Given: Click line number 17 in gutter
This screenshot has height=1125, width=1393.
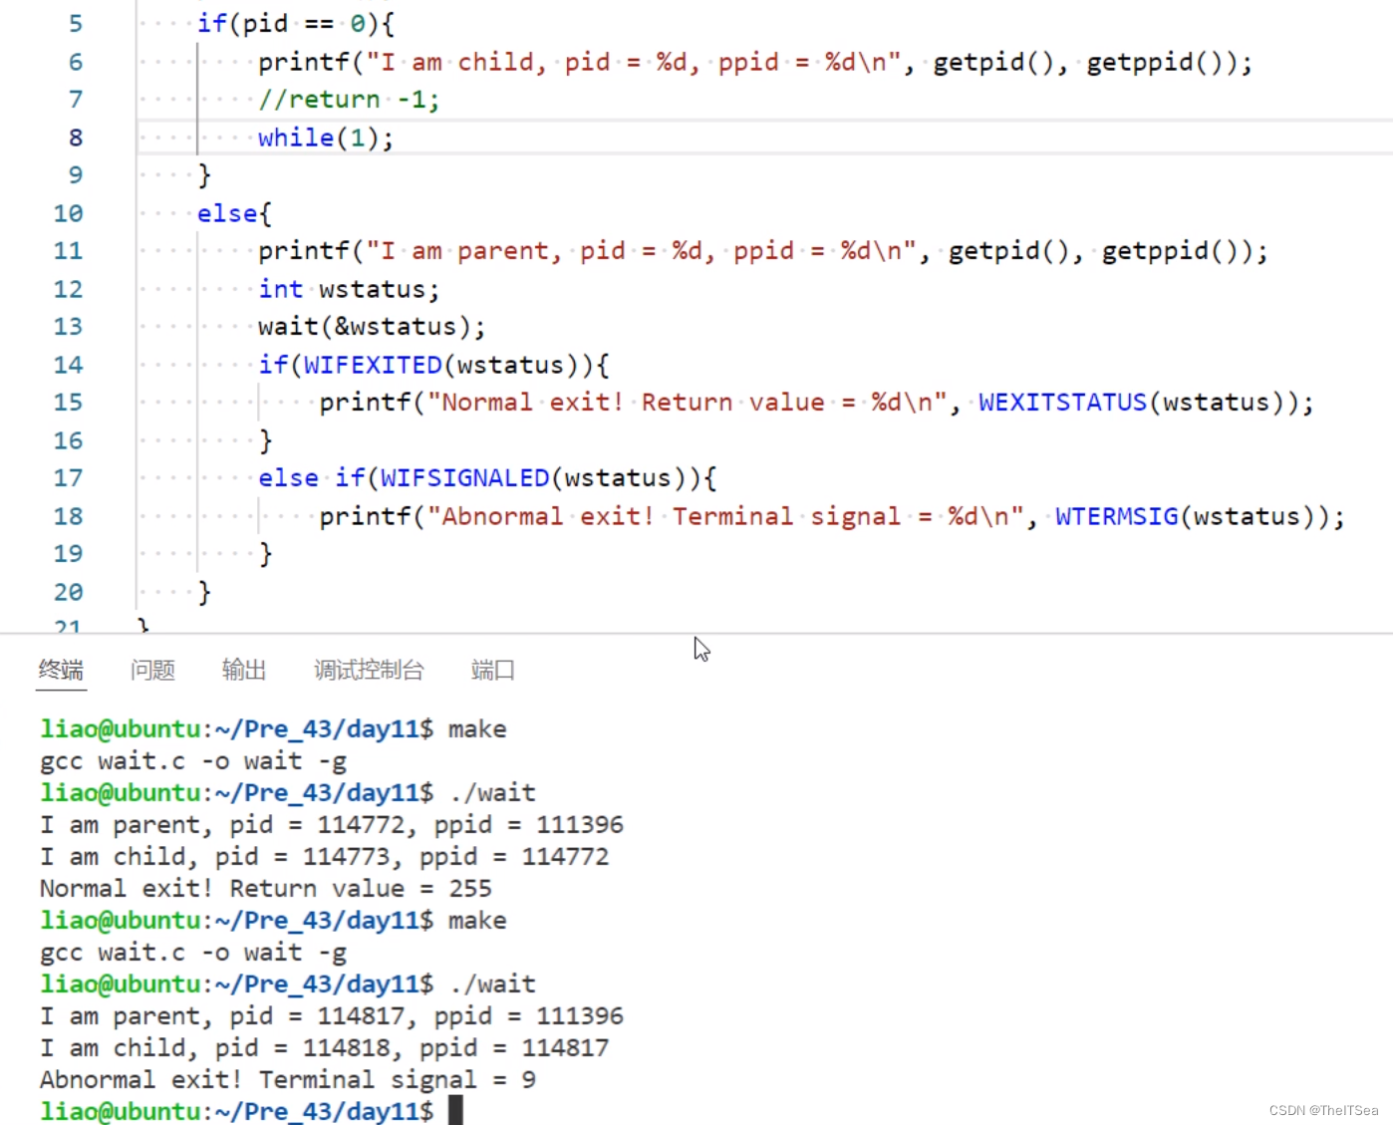Looking at the screenshot, I should point(68,478).
